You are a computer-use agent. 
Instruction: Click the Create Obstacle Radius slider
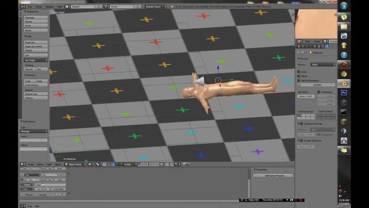[x=306, y=146]
